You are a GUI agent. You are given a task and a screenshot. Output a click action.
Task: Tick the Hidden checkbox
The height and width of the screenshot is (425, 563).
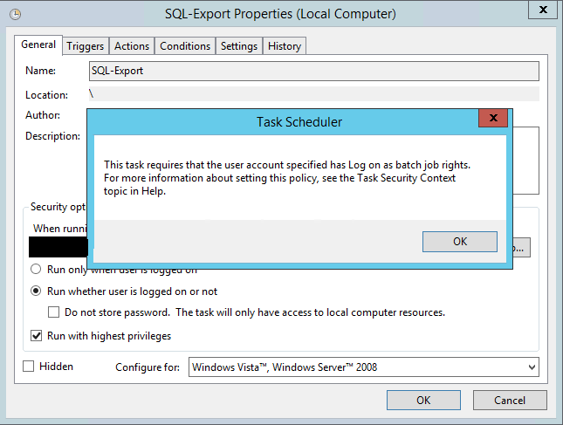pyautogui.click(x=29, y=367)
